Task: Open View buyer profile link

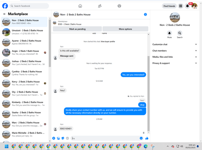Action: point(108,42)
